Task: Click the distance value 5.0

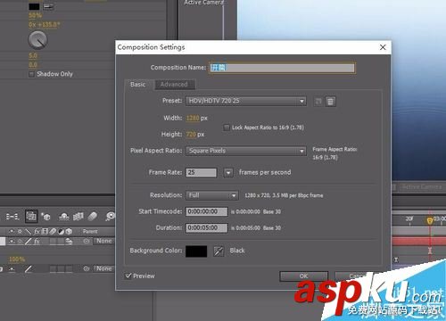Action: coord(33,55)
